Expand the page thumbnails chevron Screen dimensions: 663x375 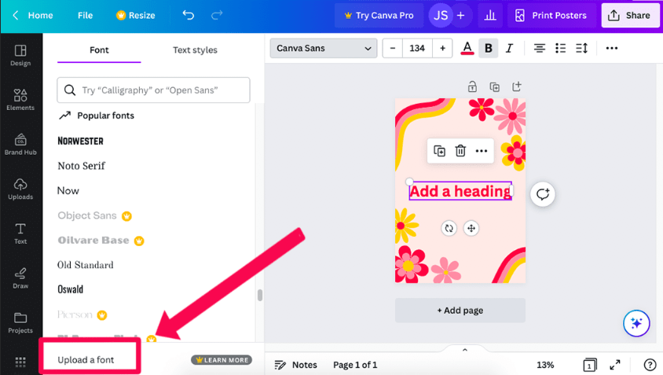coord(464,350)
